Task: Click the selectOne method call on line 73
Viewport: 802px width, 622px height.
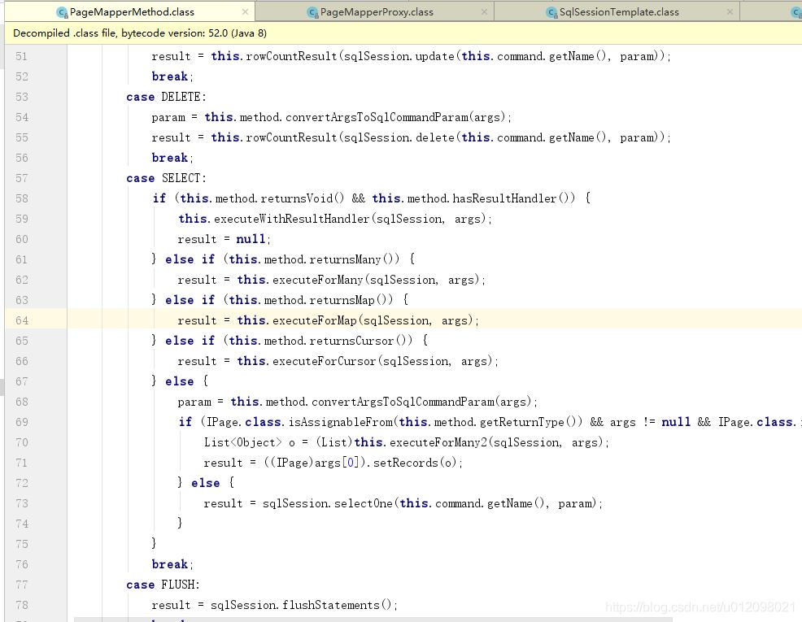Action: [363, 503]
